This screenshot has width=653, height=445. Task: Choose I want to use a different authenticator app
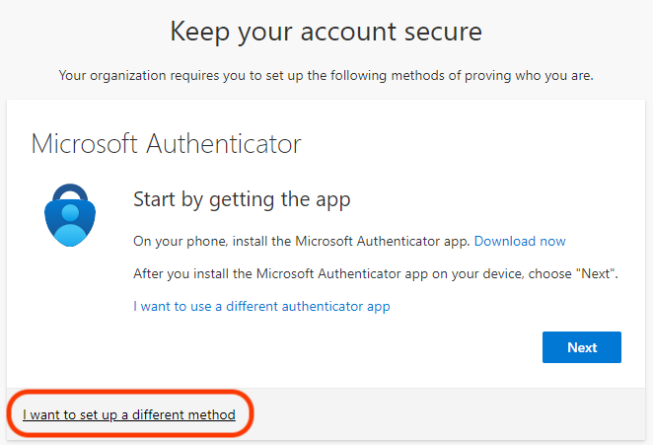[x=261, y=306]
